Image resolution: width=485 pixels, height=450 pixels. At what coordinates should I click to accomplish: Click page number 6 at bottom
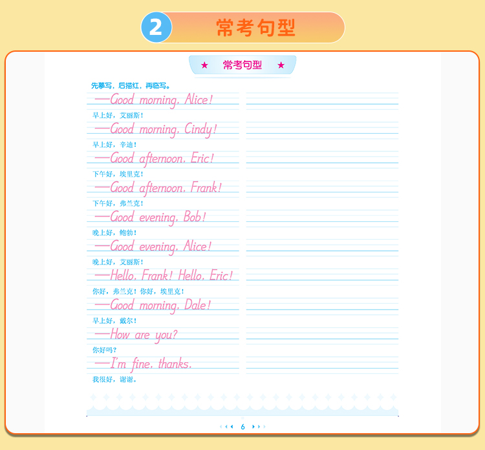click(x=242, y=427)
